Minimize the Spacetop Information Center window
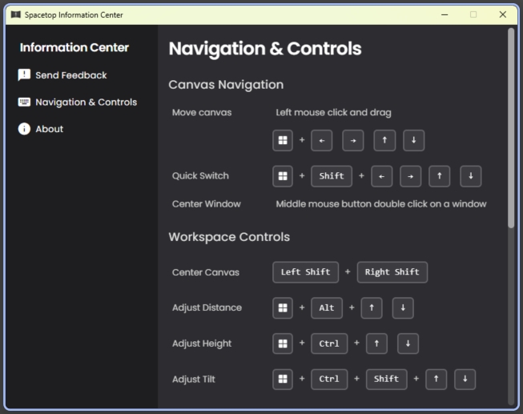The width and height of the screenshot is (523, 414). [445, 14]
